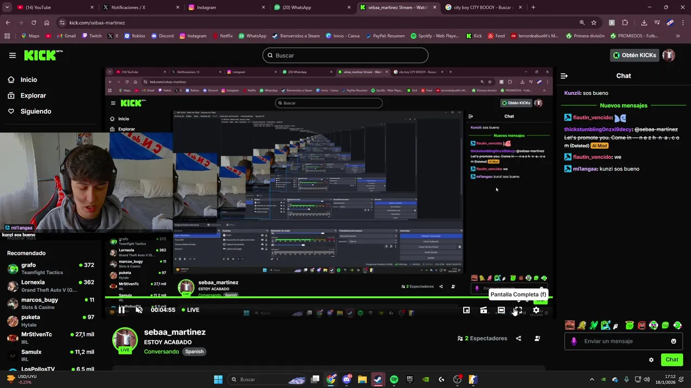The width and height of the screenshot is (691, 388).
Task: Toggle theater mode
Action: pos(501,310)
